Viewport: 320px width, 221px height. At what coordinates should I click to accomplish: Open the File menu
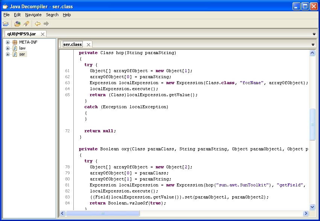(x=6, y=15)
